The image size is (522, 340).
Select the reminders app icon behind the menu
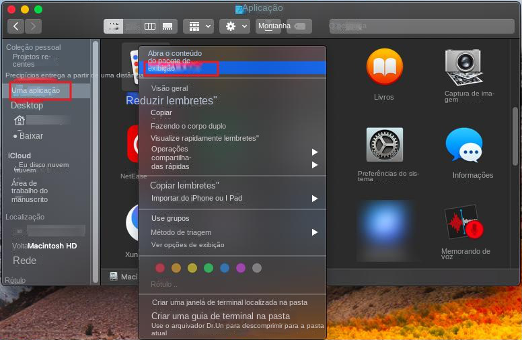[x=134, y=67]
